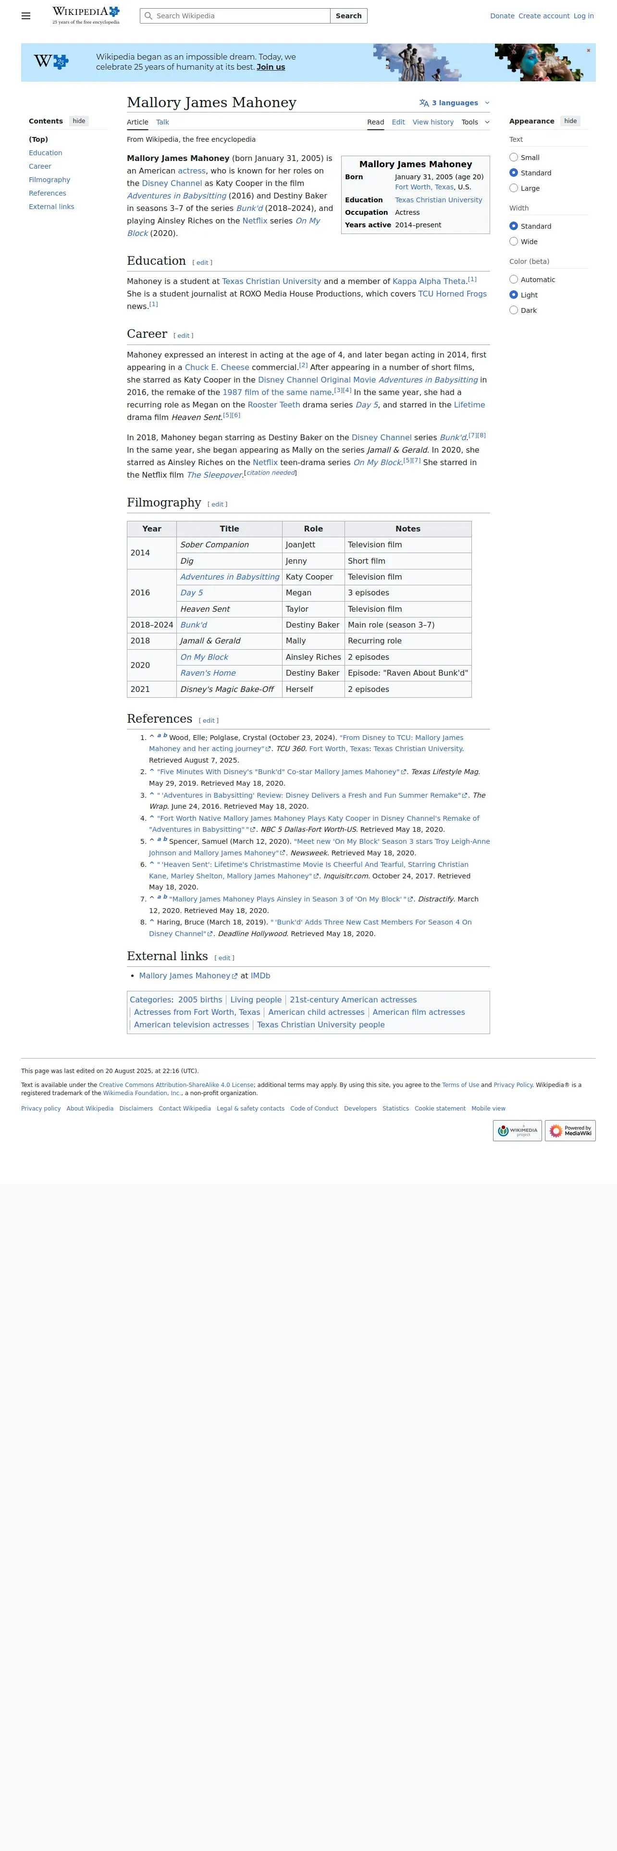Hide the Contents sidebar
617x1851 pixels.
pos(79,121)
